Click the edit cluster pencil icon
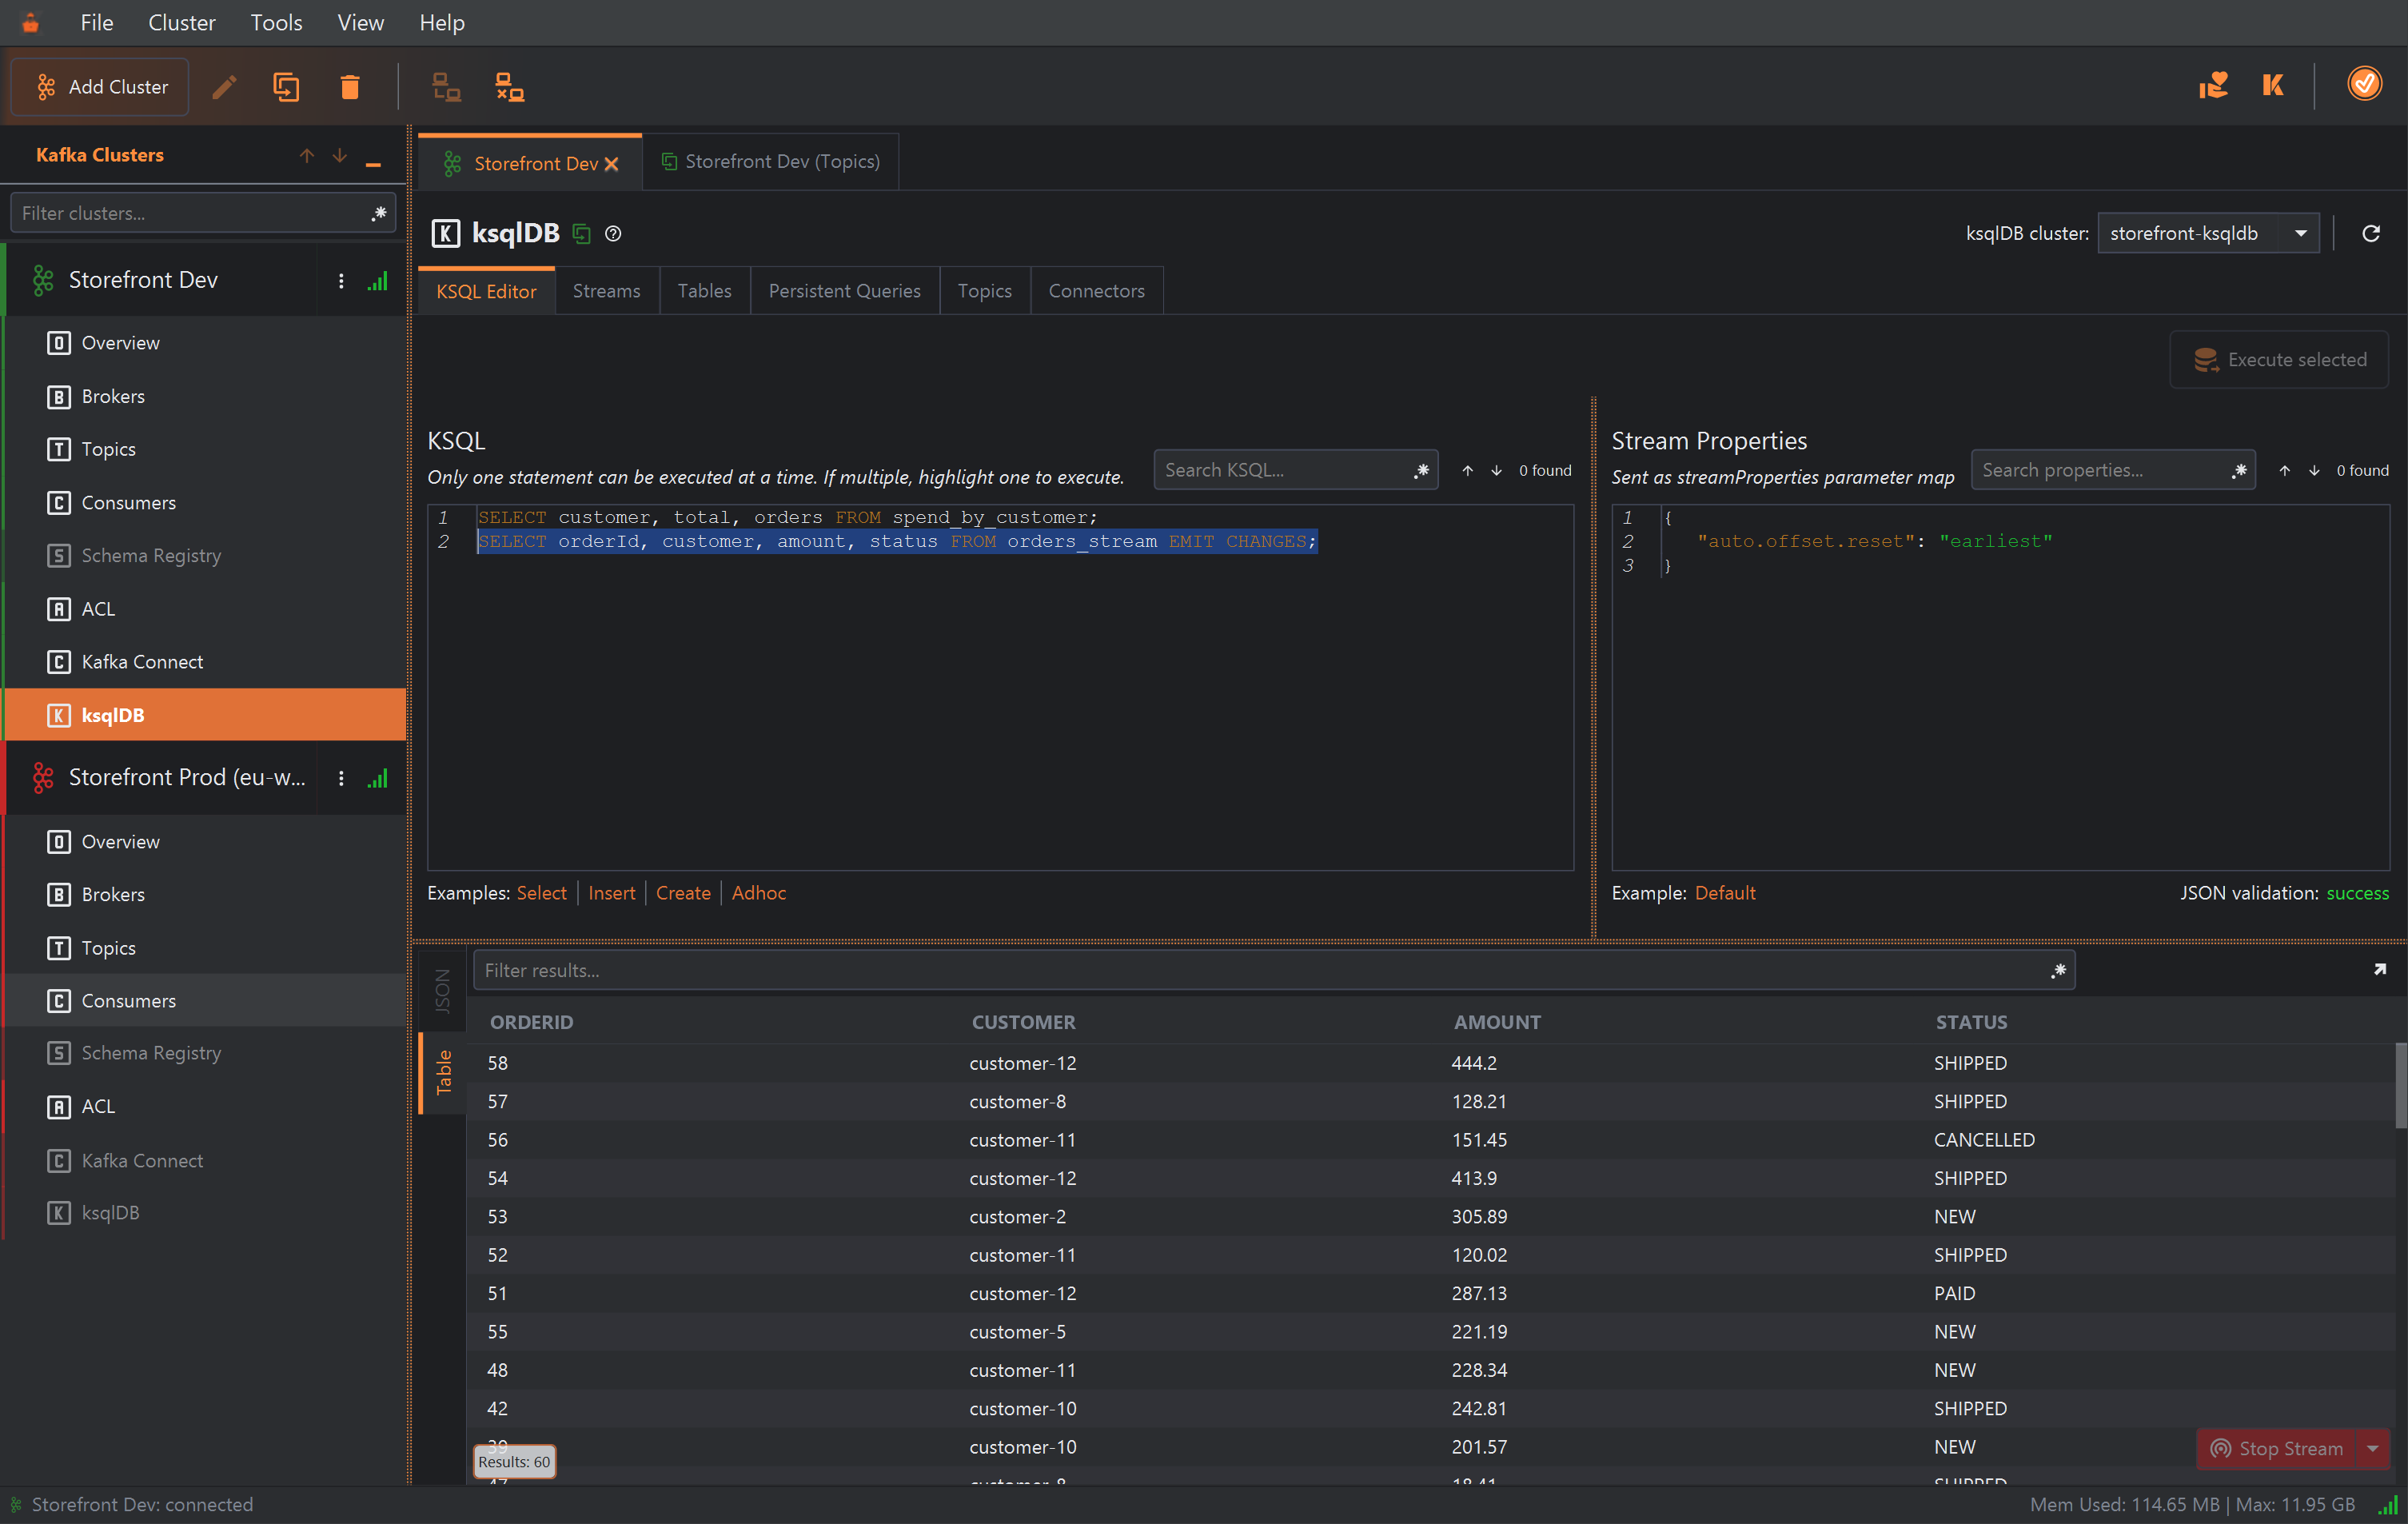This screenshot has width=2408, height=1524. tap(224, 87)
